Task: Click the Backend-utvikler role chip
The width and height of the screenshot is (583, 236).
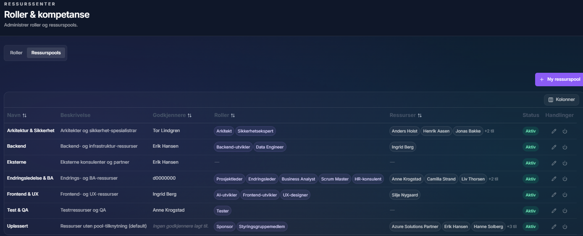Action: (x=233, y=147)
